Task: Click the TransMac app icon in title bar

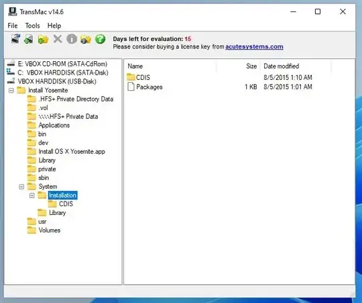Action: 13,11
